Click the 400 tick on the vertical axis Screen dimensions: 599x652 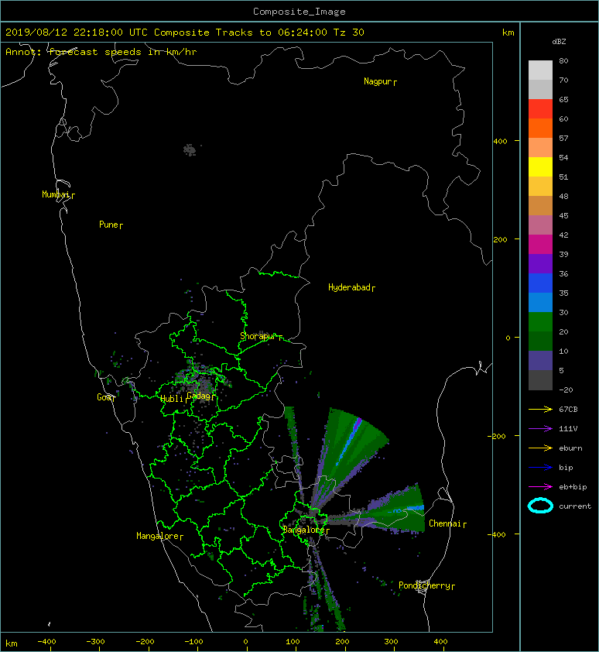tap(501, 141)
